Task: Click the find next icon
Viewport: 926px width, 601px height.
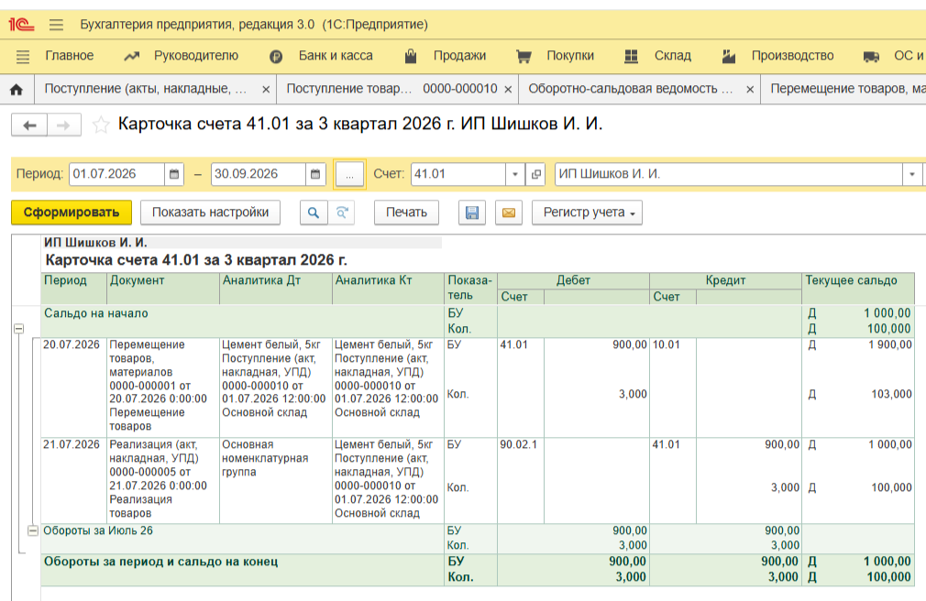Action: point(341,213)
